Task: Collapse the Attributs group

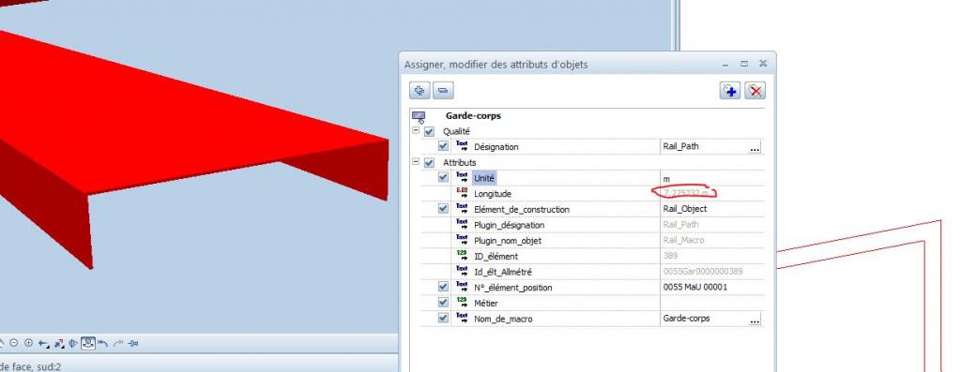Action: (x=416, y=162)
